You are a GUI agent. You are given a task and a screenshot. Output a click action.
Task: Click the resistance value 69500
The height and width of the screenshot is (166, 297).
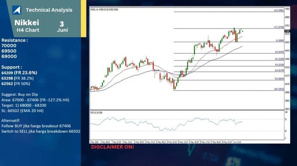point(9,51)
